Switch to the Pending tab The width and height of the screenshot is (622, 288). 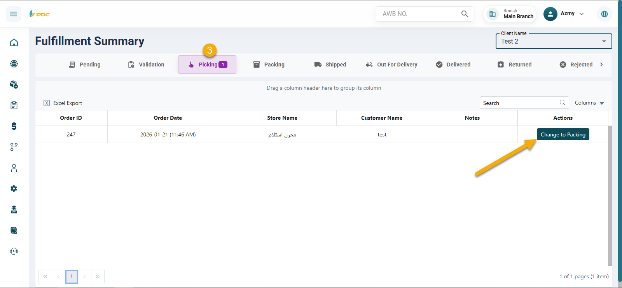point(85,65)
